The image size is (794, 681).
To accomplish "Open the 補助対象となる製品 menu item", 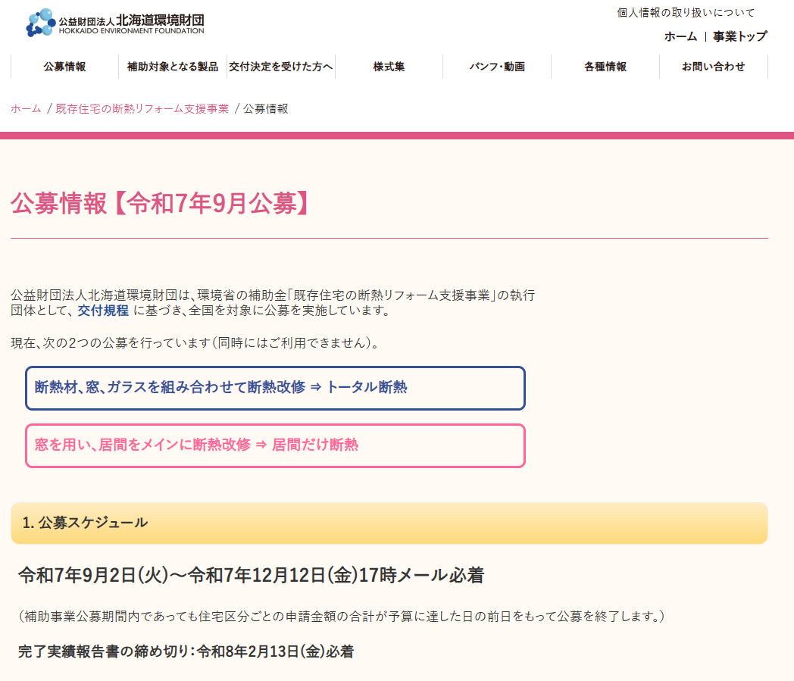I will click(x=173, y=67).
